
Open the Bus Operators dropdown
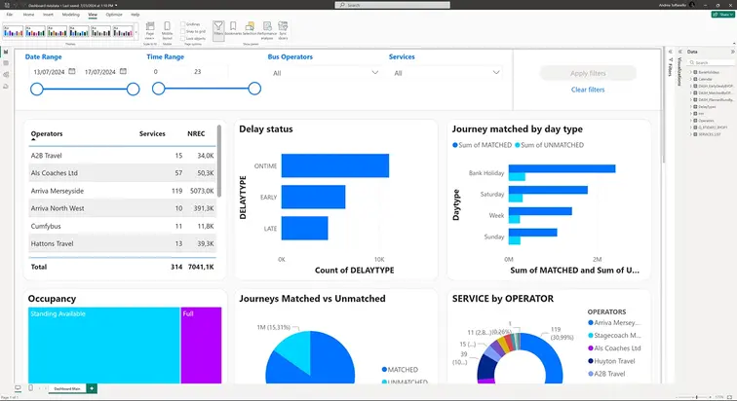pos(326,73)
